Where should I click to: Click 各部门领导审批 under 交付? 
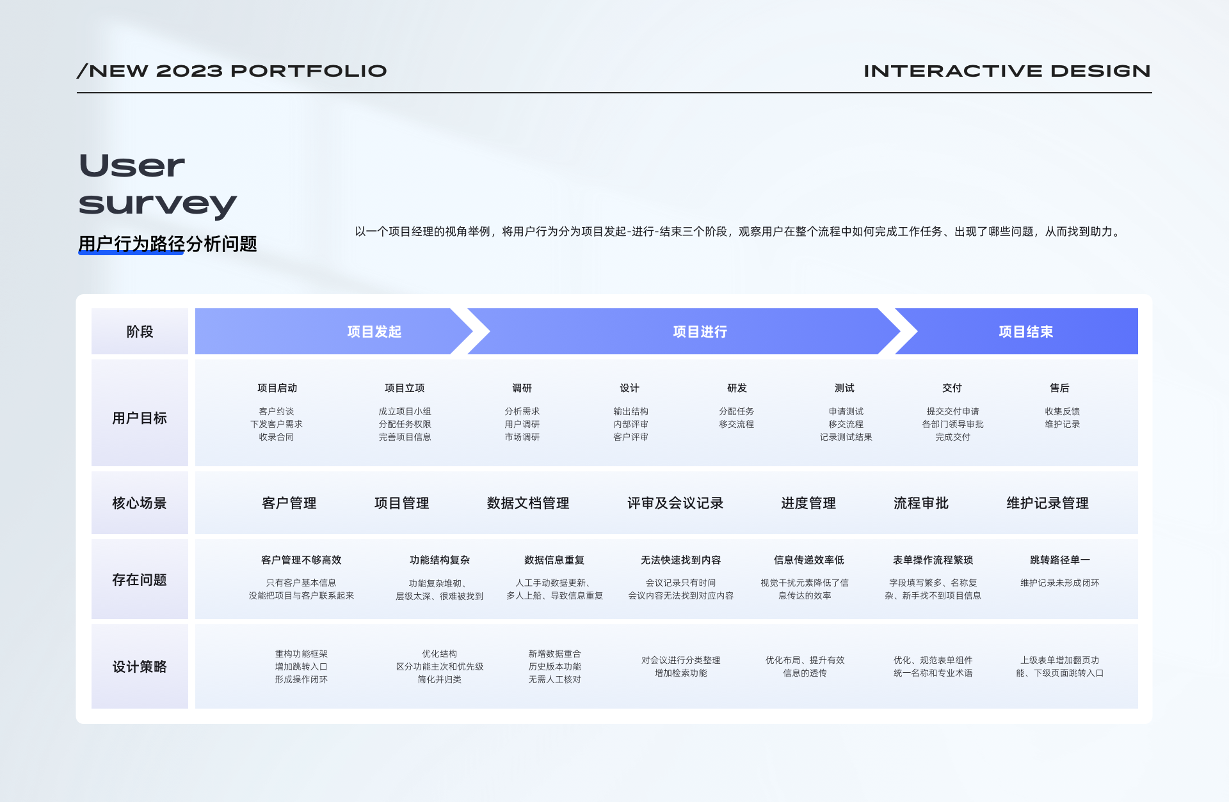(x=953, y=424)
